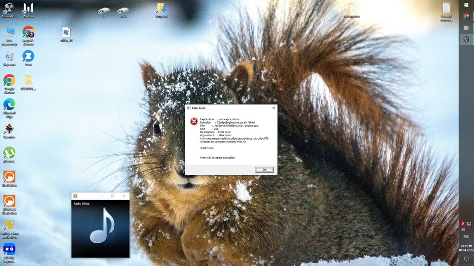Open the 1T drive shortcut
Screen dimensions: 474x266
point(104,10)
